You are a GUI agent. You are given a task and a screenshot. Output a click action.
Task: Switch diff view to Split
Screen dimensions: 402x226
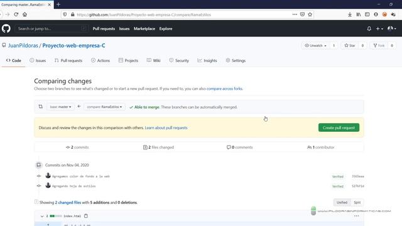pyautogui.click(x=357, y=202)
